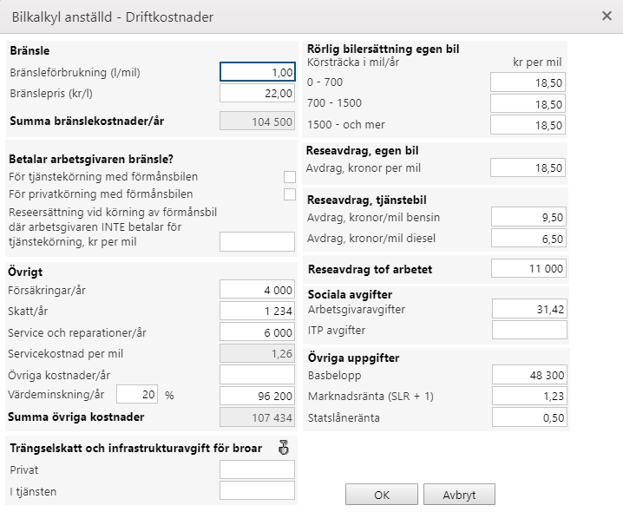
Task: Click the Summa övriga kostnader value box
Action: 258,417
